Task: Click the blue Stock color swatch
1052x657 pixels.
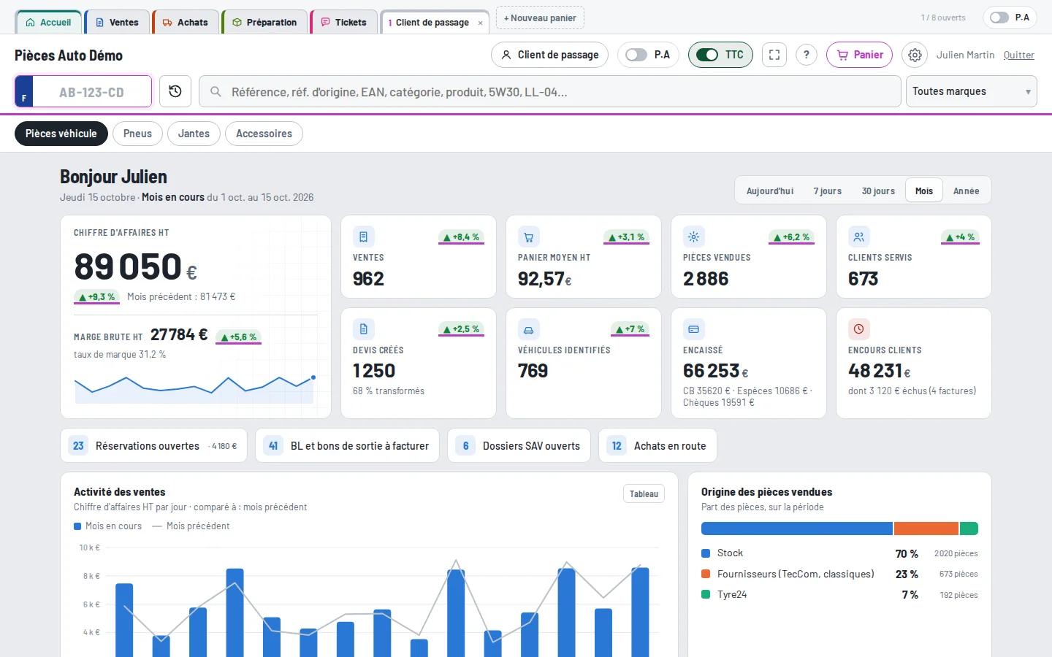Action: tap(706, 553)
